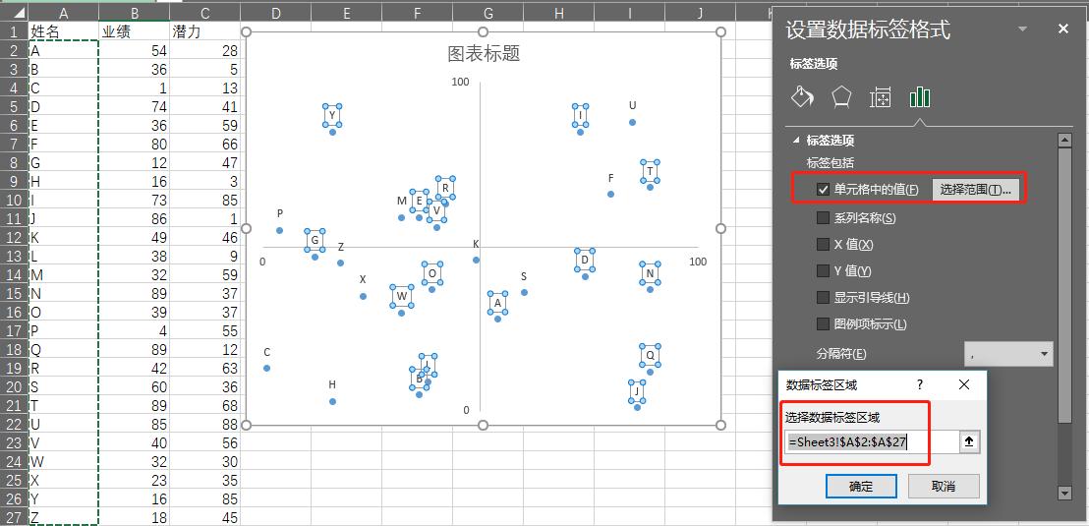Click the help question mark in 数据标签区域 dialog
Image resolution: width=1089 pixels, height=526 pixels.
coord(920,384)
